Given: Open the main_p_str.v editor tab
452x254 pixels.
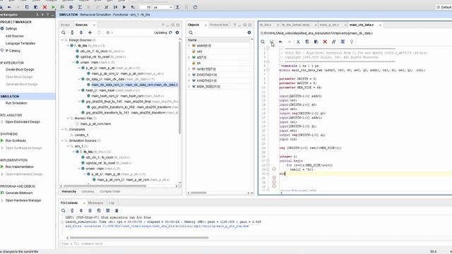Looking at the screenshot, I should coord(330,25).
